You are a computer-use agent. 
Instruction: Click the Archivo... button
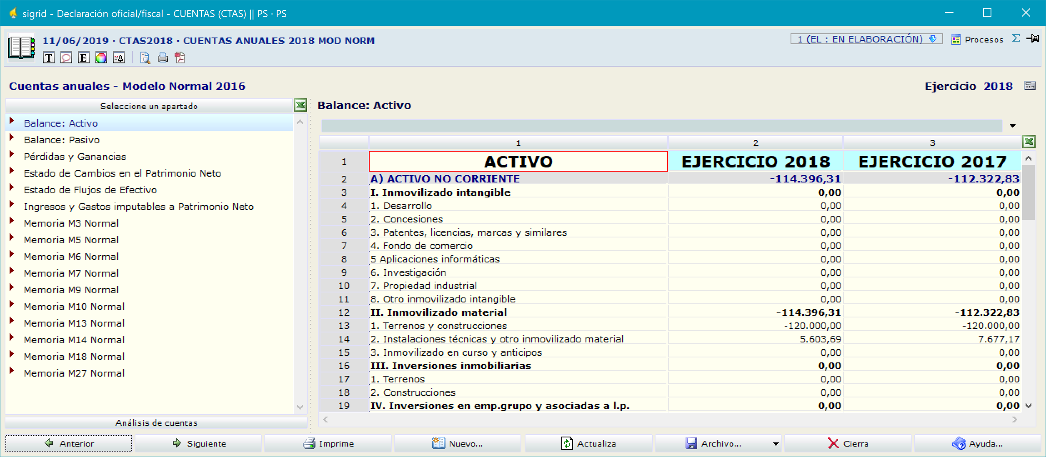click(x=713, y=443)
